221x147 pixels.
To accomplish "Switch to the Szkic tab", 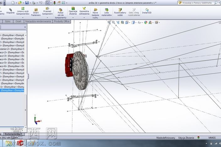I will pos(8,21).
